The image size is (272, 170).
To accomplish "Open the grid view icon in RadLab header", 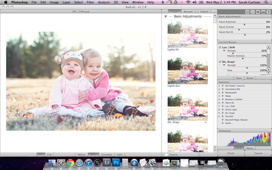I will point(247,12).
